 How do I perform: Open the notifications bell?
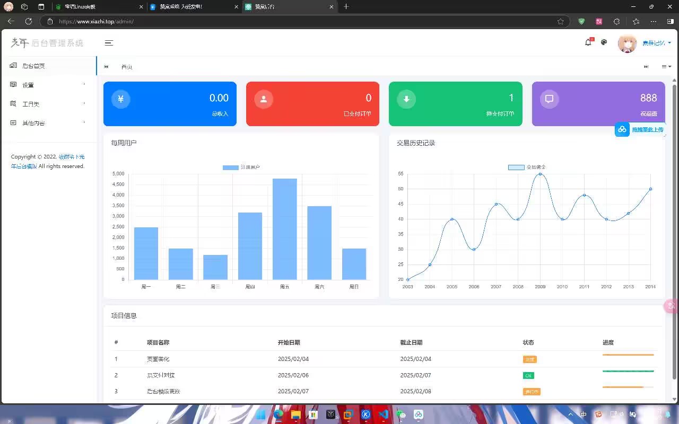pos(588,42)
